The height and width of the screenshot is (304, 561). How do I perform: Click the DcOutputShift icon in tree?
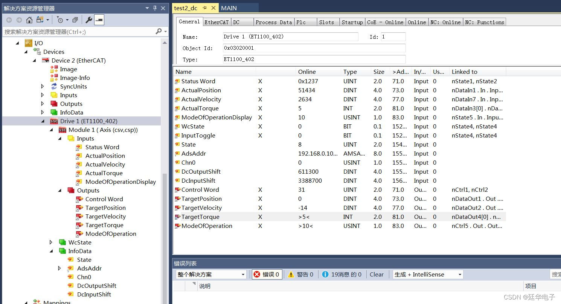coord(70,286)
